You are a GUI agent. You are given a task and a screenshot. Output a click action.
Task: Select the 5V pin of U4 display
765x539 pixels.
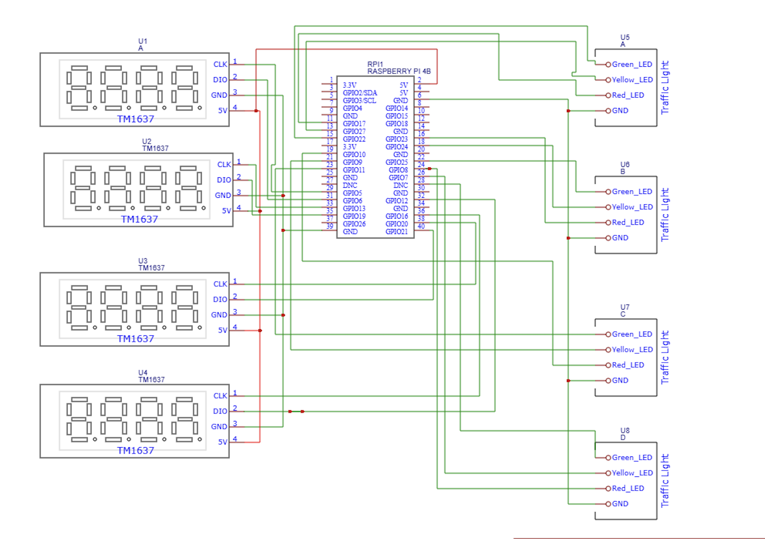pos(223,442)
